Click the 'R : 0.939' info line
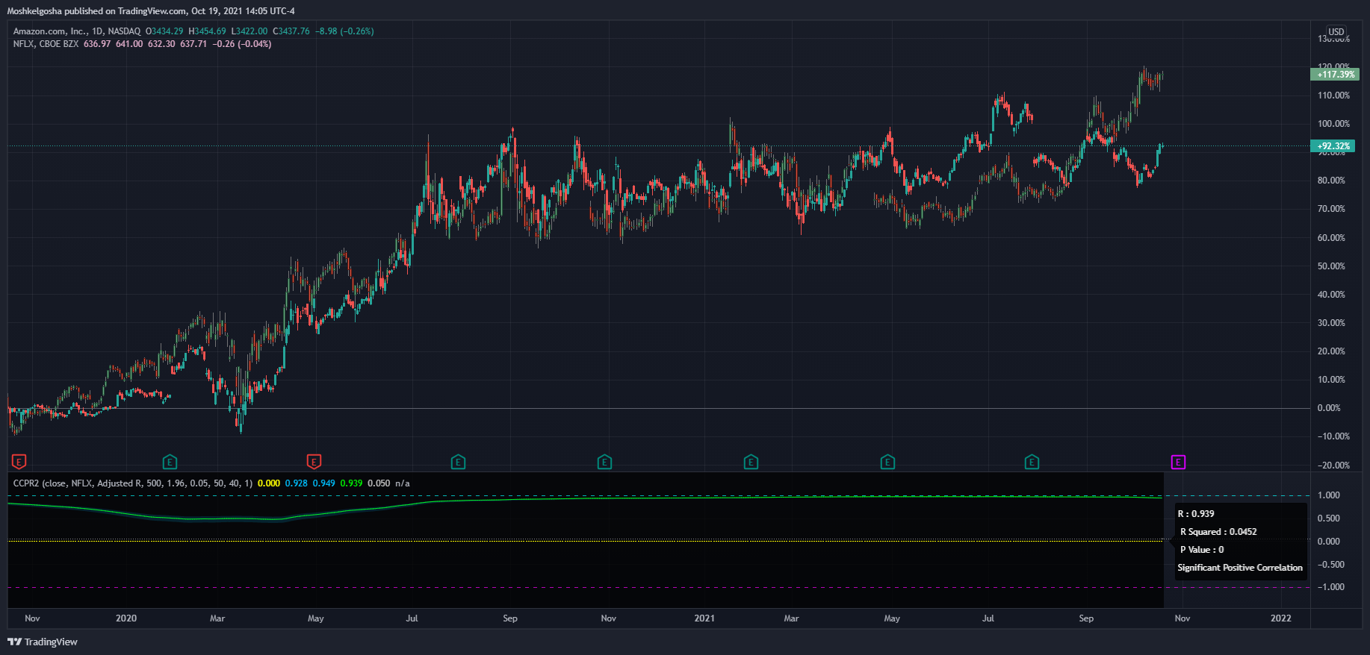This screenshot has width=1370, height=655. (1196, 514)
